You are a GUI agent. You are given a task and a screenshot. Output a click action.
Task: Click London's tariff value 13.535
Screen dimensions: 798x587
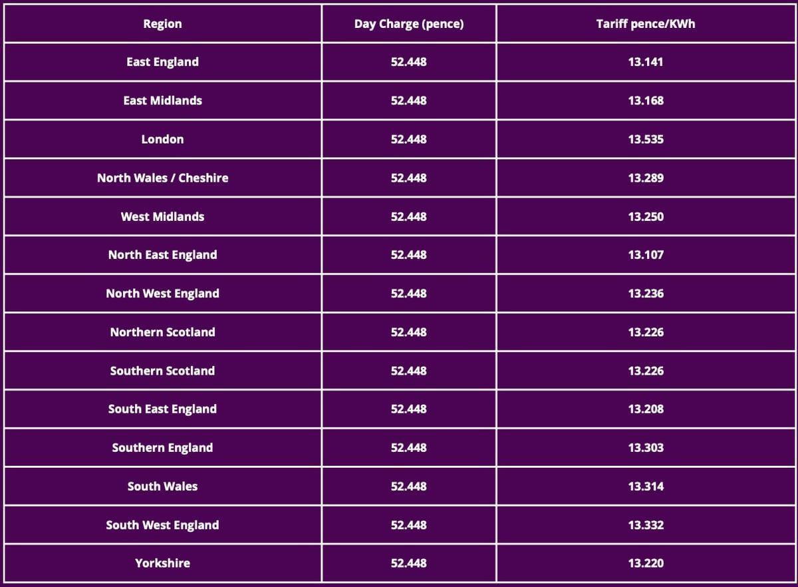(646, 139)
